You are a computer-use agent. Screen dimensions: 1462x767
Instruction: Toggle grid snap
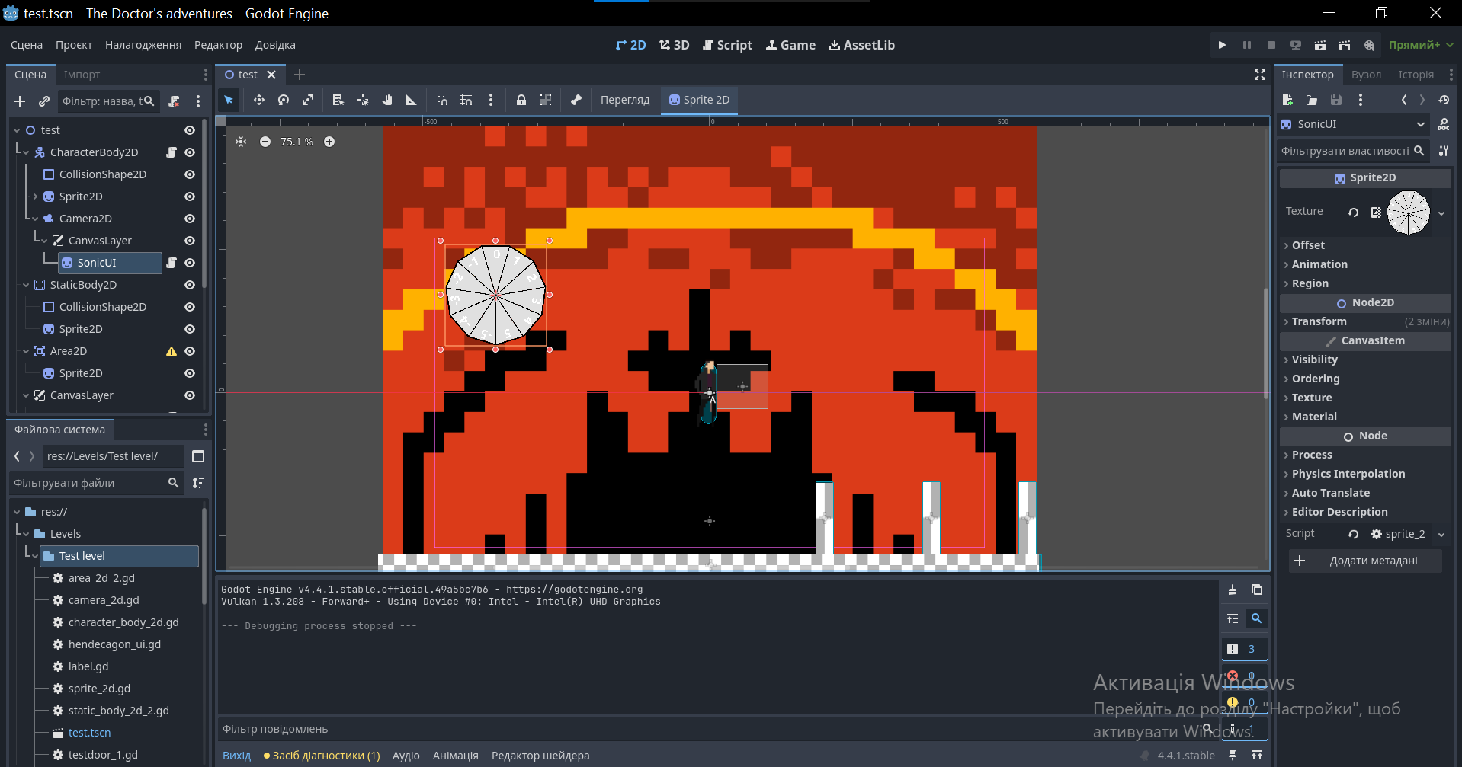coord(466,100)
